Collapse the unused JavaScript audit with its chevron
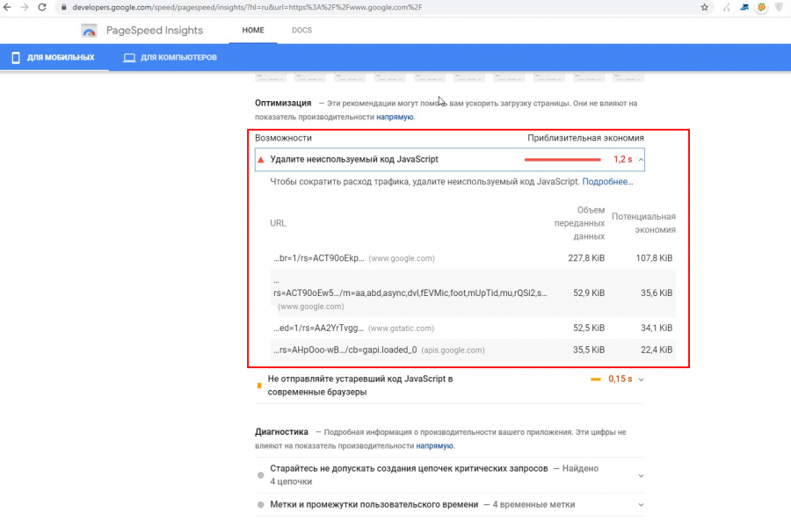Image resolution: width=791 pixels, height=520 pixels. coord(640,160)
